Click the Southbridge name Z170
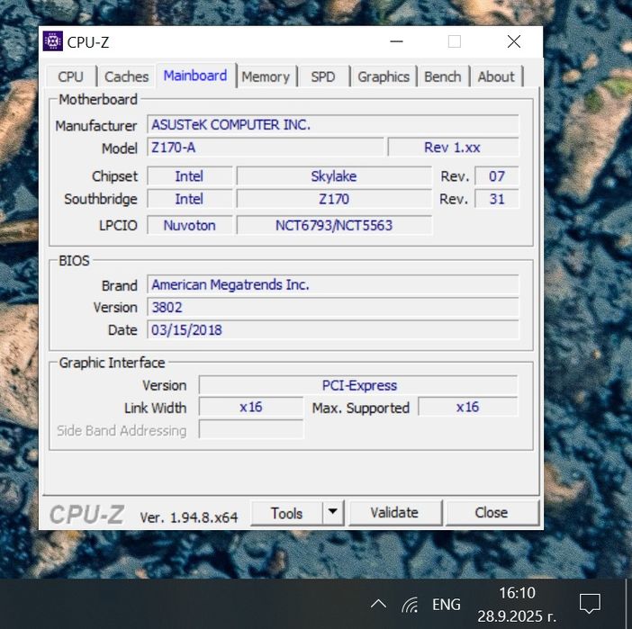Screen dimensions: 632x629 point(334,199)
